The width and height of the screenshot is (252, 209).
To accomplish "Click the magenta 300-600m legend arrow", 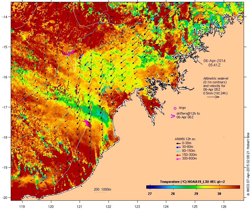I will [x=178, y=159].
